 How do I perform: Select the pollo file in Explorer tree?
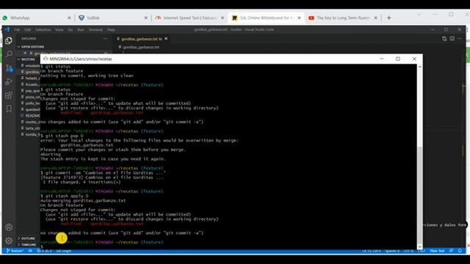30,103
